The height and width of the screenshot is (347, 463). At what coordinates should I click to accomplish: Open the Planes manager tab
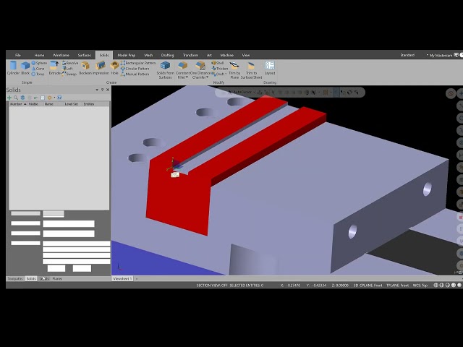click(57, 279)
